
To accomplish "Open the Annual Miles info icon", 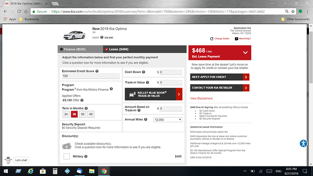I will pyautogui.click(x=146, y=120).
